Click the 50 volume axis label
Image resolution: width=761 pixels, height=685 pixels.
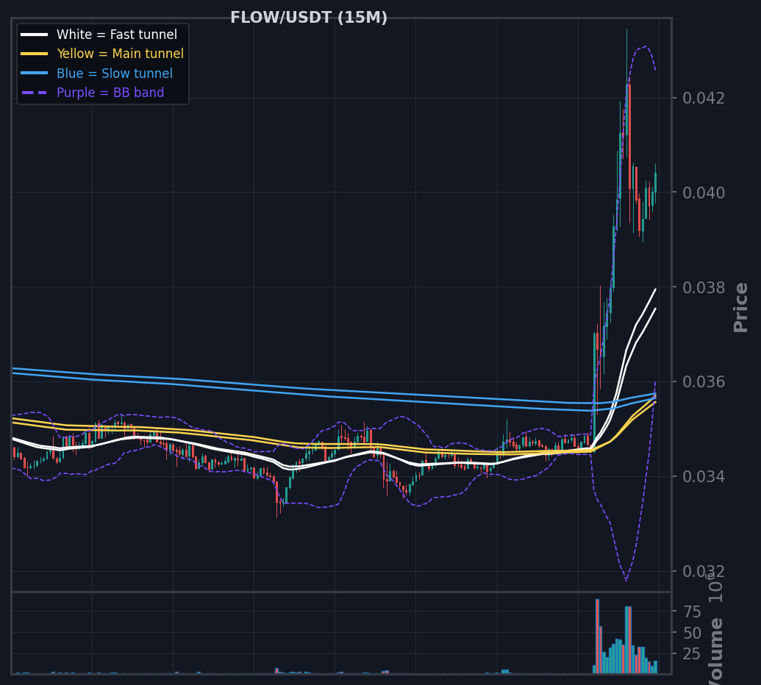tap(692, 633)
